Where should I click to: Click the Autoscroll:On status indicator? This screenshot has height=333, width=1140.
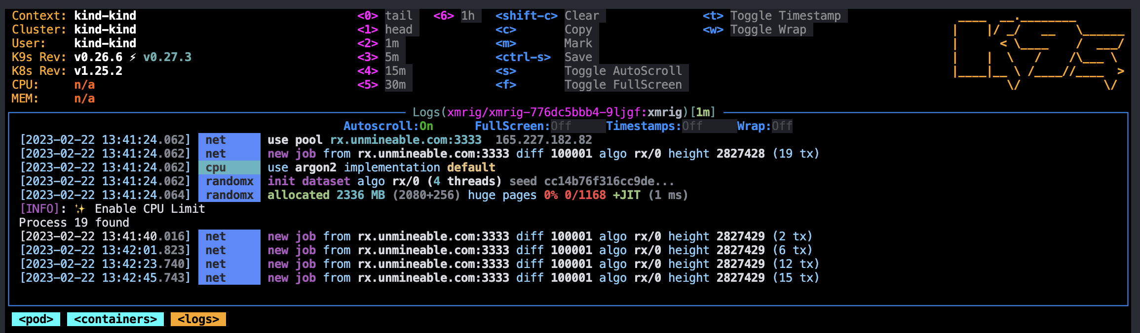pos(388,126)
